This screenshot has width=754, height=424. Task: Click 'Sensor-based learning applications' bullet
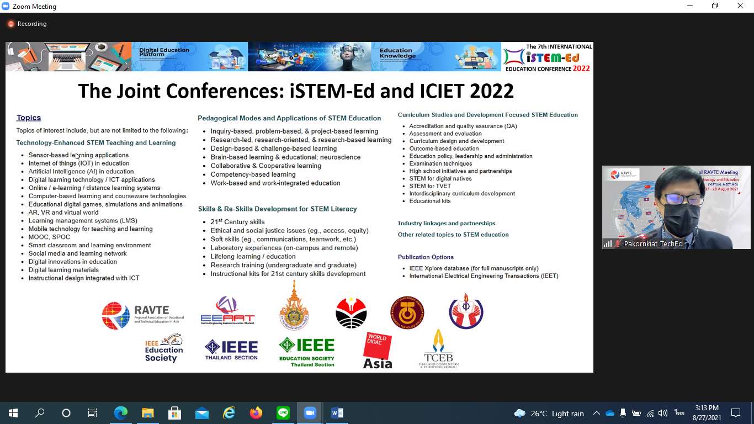click(x=78, y=155)
